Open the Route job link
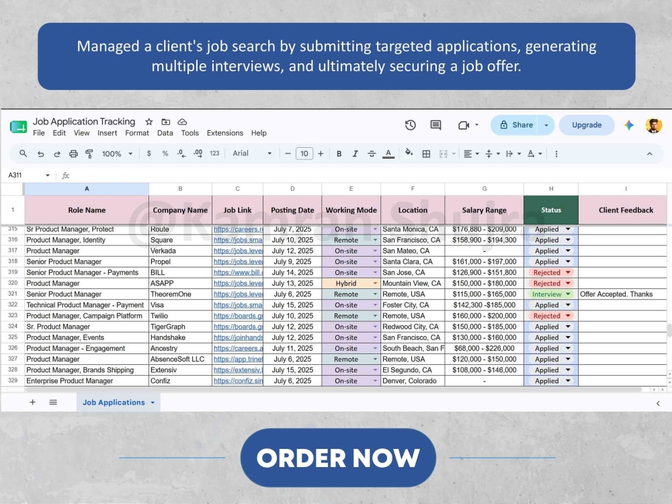The height and width of the screenshot is (504, 672). [239, 229]
